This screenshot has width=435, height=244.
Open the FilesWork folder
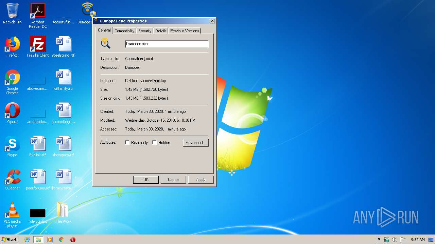point(63,213)
